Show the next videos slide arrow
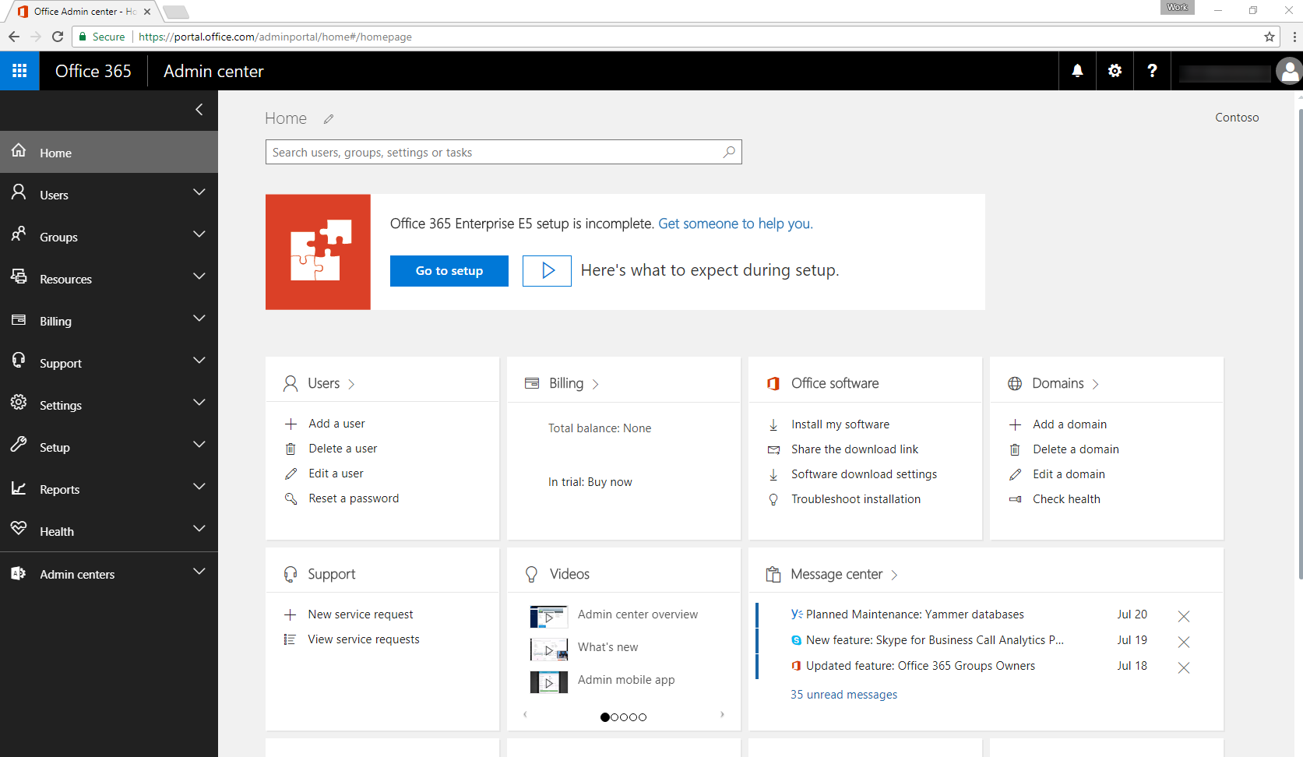This screenshot has height=757, width=1303. pyautogui.click(x=722, y=714)
